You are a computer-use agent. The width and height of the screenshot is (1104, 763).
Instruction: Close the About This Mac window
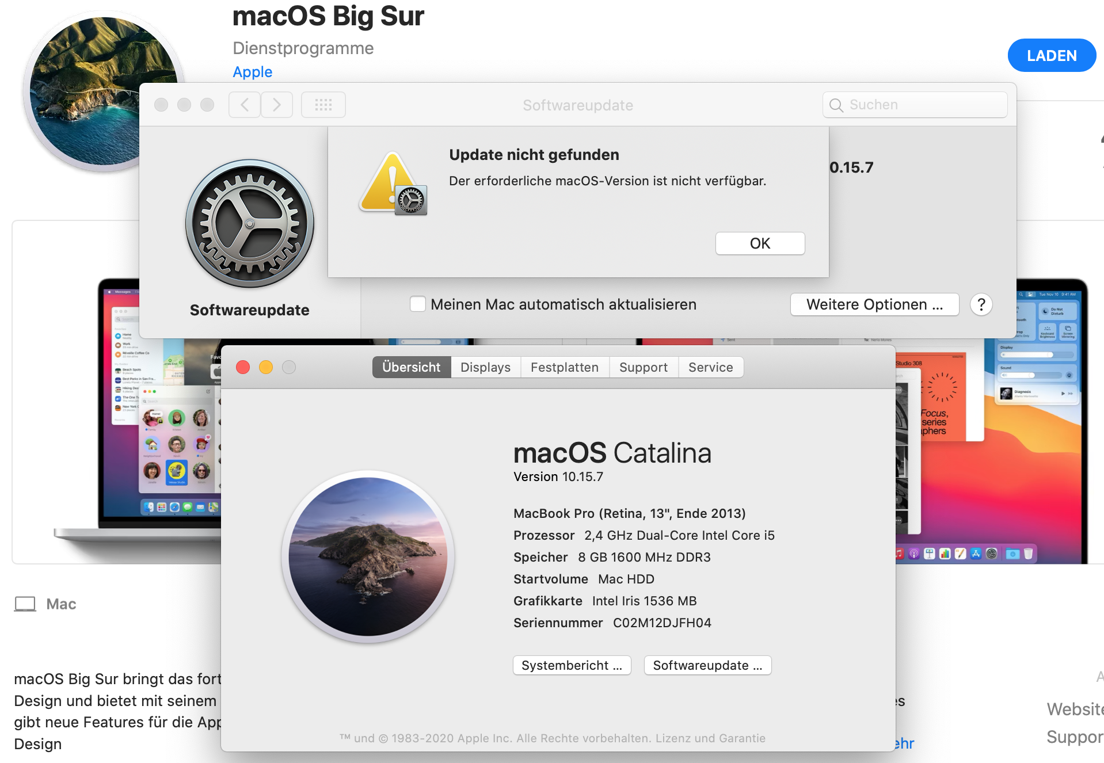tap(243, 367)
